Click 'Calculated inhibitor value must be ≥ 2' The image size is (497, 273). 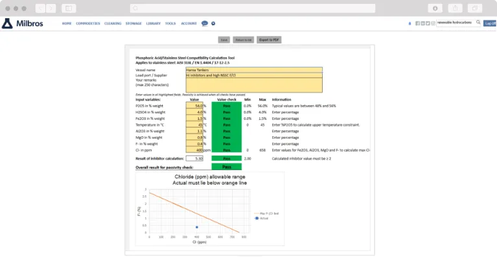(x=301, y=158)
